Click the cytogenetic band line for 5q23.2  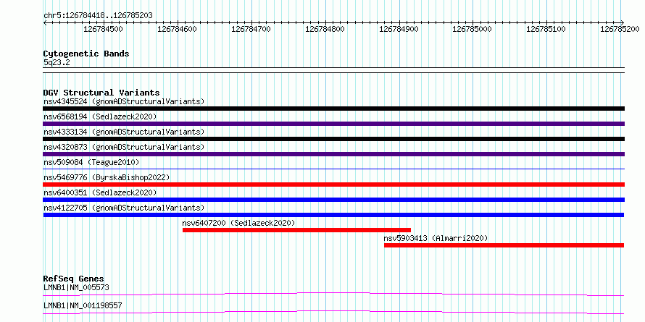point(333,70)
